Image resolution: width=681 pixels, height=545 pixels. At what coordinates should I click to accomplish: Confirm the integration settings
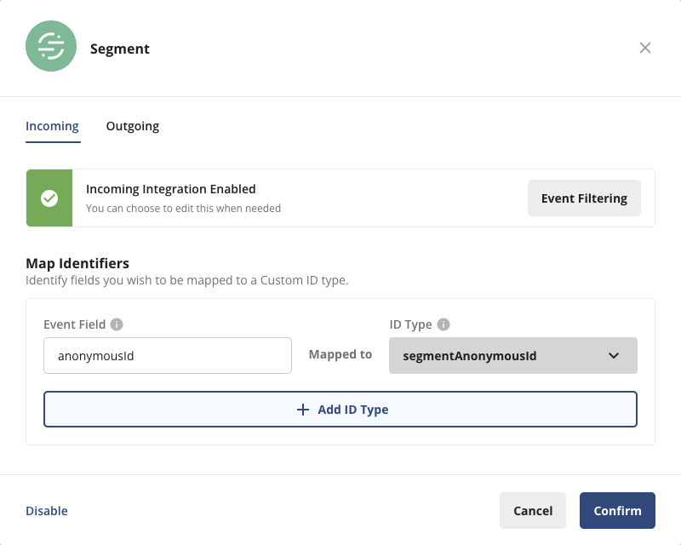[617, 510]
